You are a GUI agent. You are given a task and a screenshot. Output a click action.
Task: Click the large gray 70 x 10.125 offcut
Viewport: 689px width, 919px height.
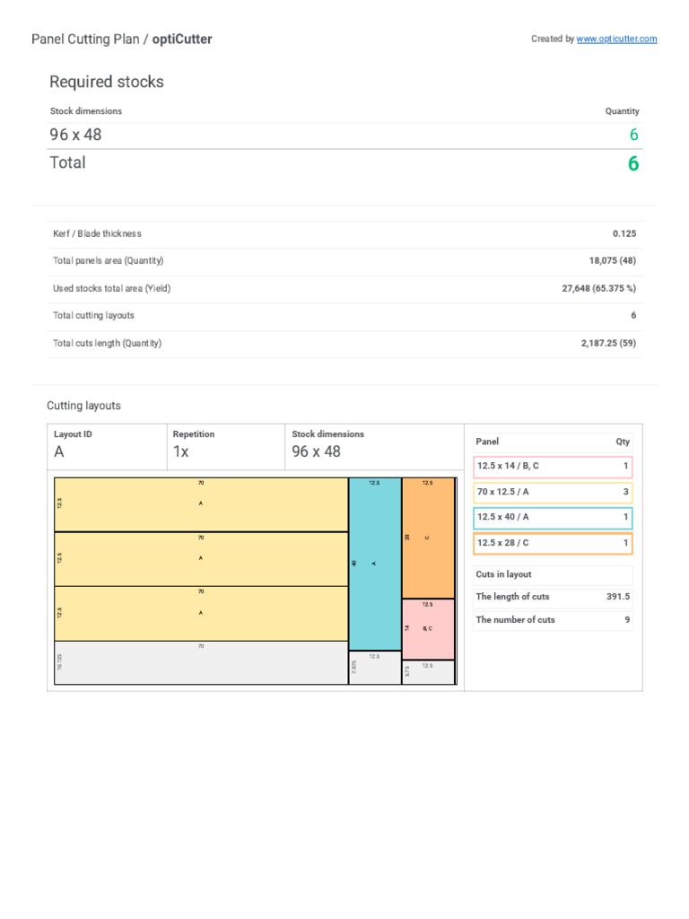click(201, 663)
